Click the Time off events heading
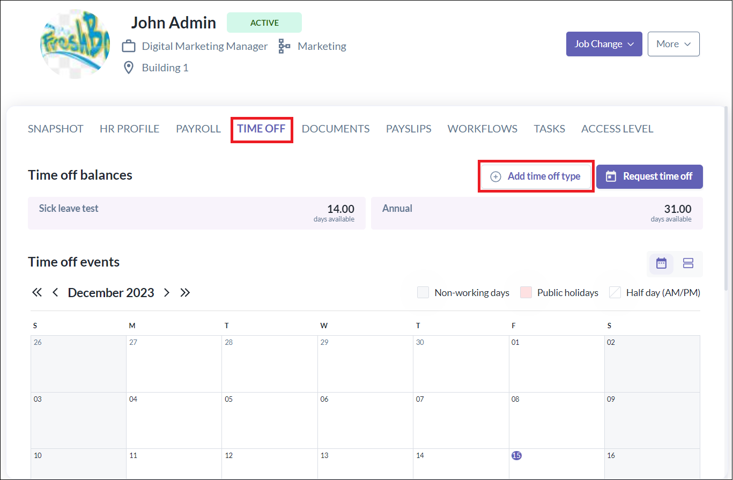The width and height of the screenshot is (733, 480). (74, 262)
